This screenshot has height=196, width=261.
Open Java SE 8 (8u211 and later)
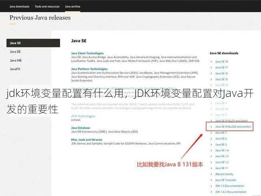[231, 121]
